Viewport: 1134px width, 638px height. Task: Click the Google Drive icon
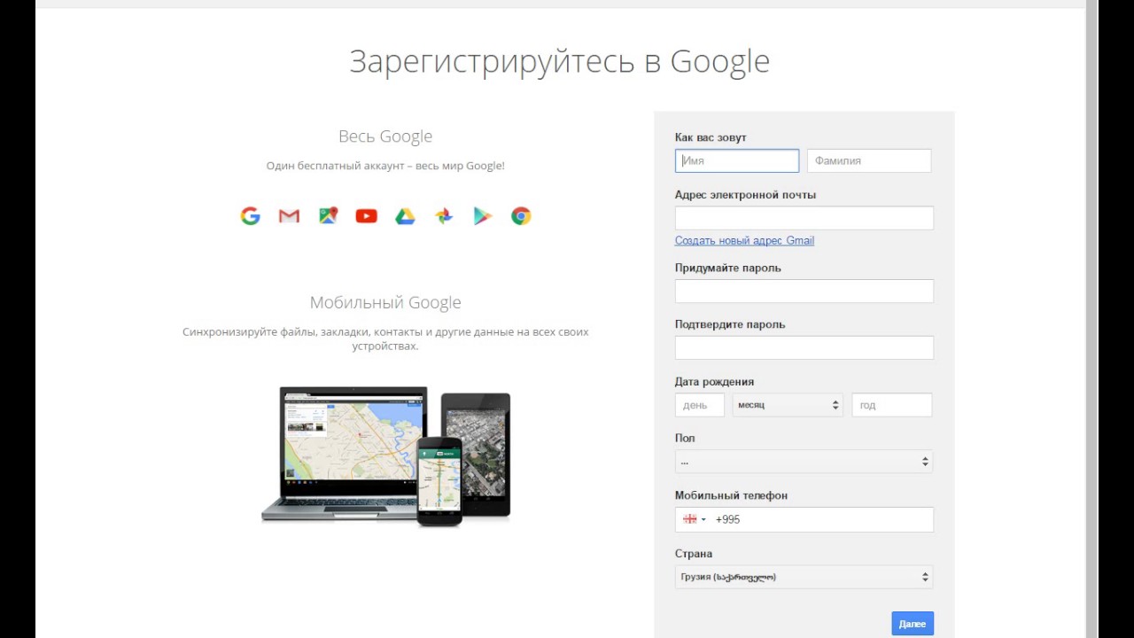coord(405,216)
